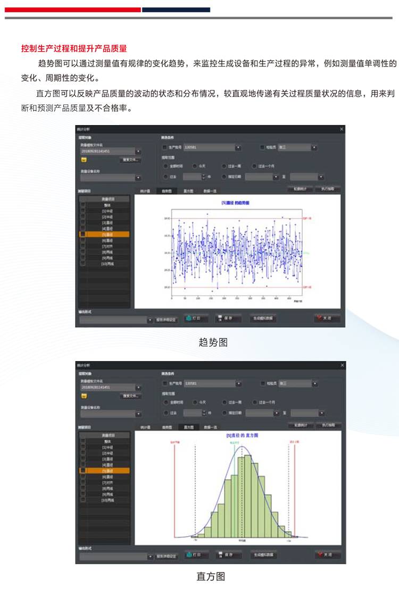Screen dimensions: 399x615
Task: Switch to the 数据一览 tab in the histogram dialog
Action: click(x=210, y=427)
